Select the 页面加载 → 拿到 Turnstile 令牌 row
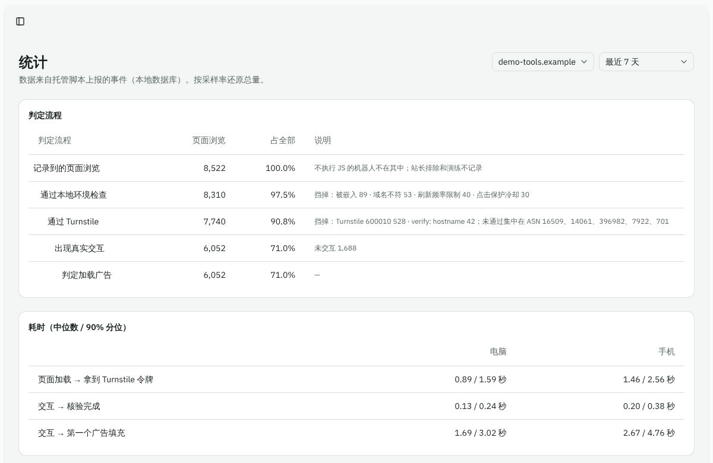The image size is (713, 463). (x=356, y=379)
